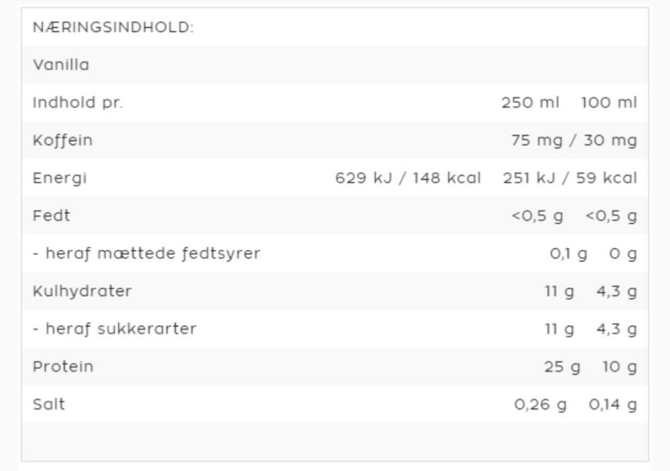The image size is (670, 471).
Task: Click the Energi row label
Action: 60,178
